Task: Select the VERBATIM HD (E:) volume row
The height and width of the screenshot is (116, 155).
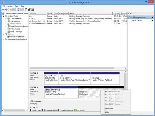Action: 78,24
